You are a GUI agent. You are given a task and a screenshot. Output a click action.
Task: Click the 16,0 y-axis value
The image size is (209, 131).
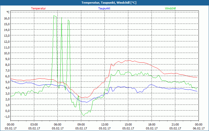click(x=7, y=18)
